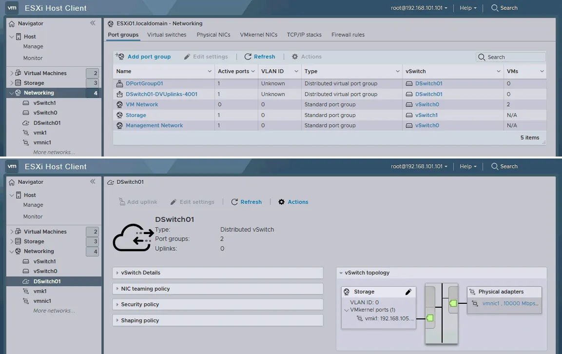
Task: Click More networks... in top navigator
Action: [x=54, y=152]
